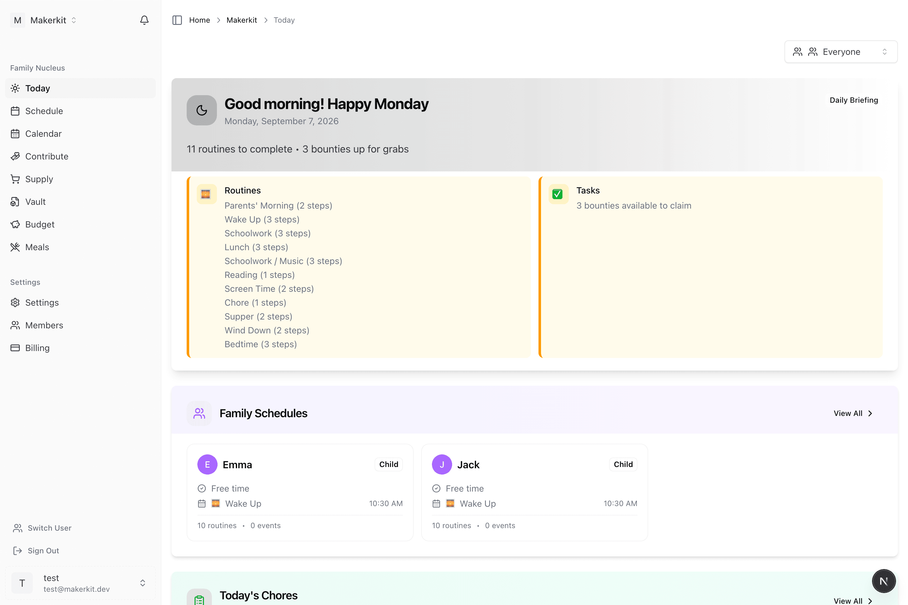Click the Child badge on Emma's card
This screenshot has height=605, width=908.
pyautogui.click(x=388, y=464)
